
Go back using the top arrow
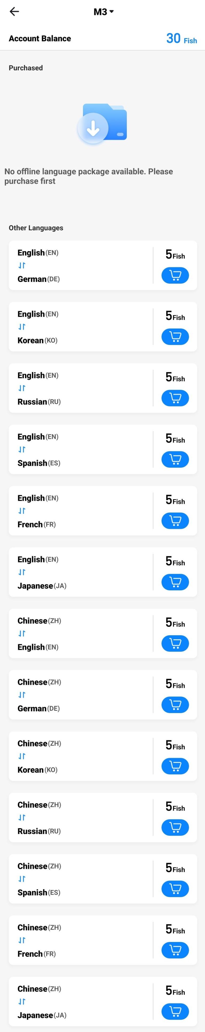[x=14, y=12]
